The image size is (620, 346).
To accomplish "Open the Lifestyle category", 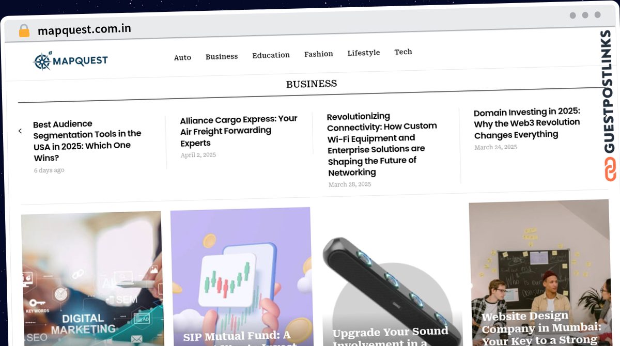I will click(364, 53).
